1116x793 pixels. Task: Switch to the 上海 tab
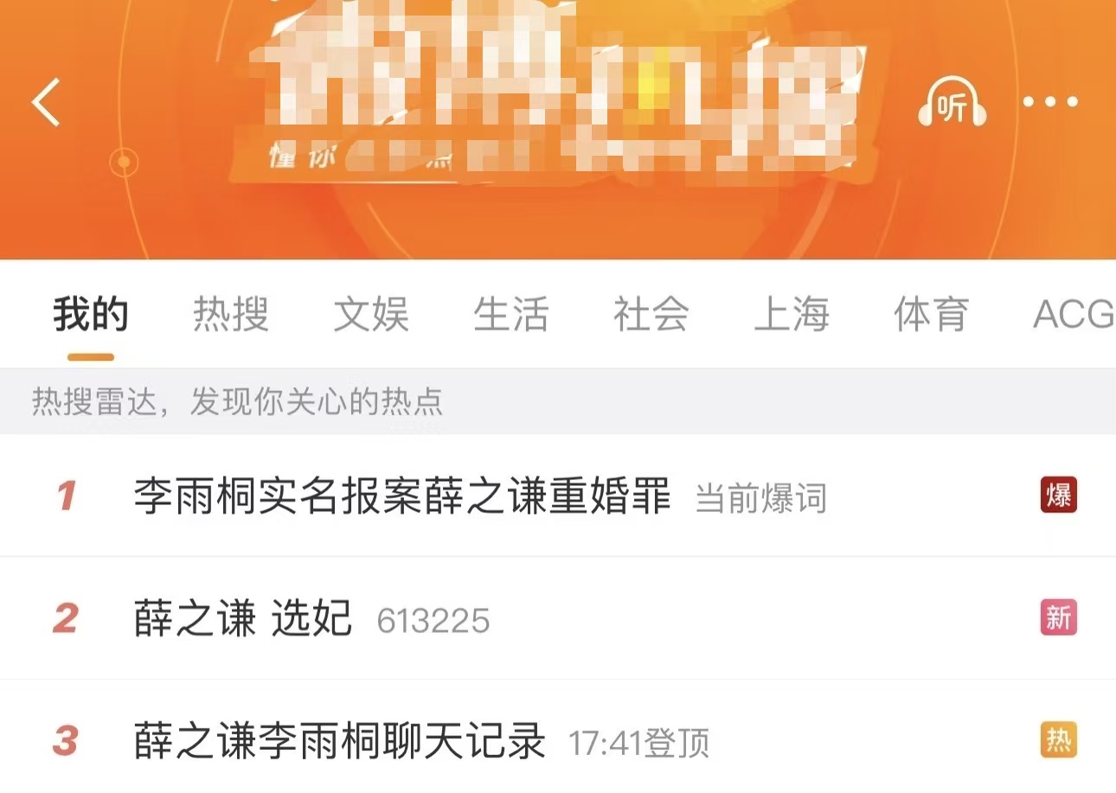tap(792, 315)
